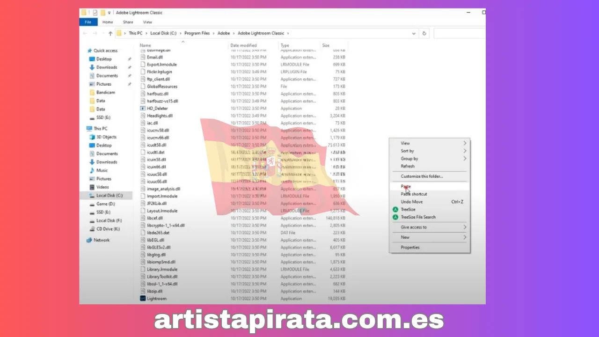Select Undo Move in context menu
The image size is (599, 337).
click(430, 202)
